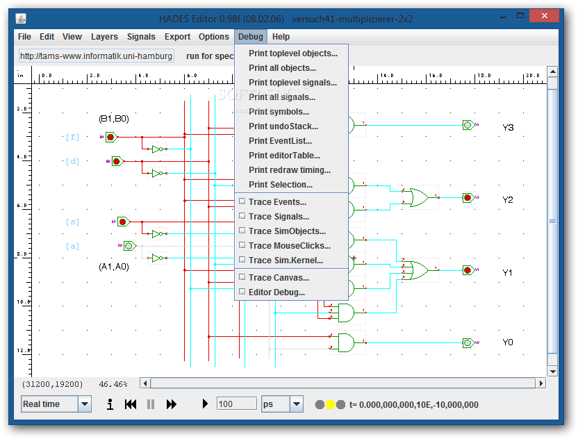Viewport: 578px width, 439px height.
Task: Enable Trace Events checkbox
Action: tap(242, 201)
